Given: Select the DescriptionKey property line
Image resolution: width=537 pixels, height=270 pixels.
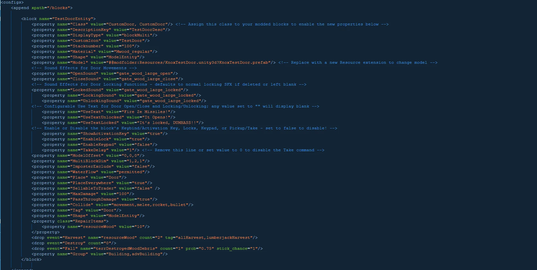Looking at the screenshot, I should pos(101,30).
